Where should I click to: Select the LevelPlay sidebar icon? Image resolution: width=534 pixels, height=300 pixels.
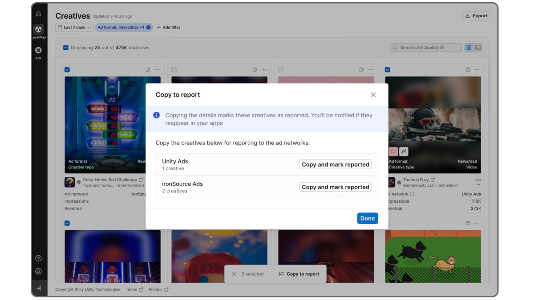[39, 29]
